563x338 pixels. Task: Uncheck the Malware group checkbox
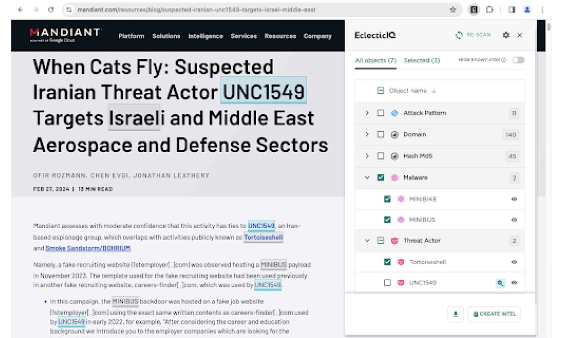click(381, 177)
